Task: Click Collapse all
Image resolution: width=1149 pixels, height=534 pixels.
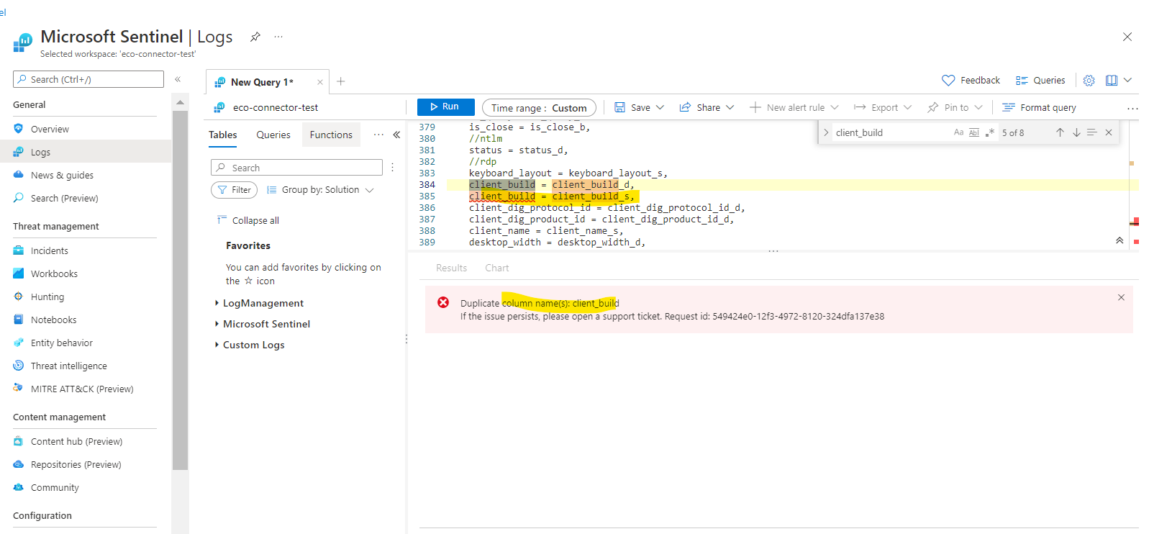Action: tap(248, 220)
